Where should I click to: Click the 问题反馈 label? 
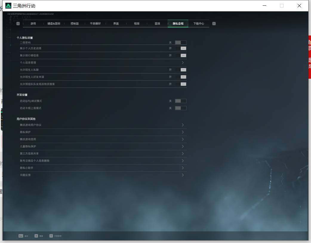tap(25, 175)
